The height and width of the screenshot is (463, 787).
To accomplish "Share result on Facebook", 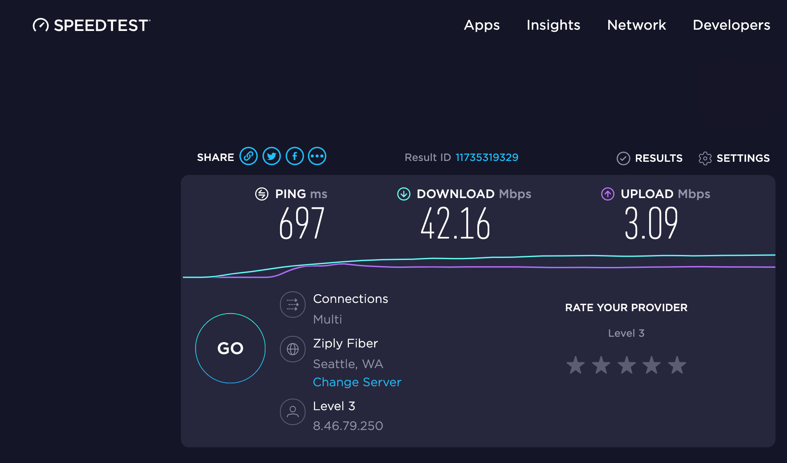I will (x=295, y=156).
